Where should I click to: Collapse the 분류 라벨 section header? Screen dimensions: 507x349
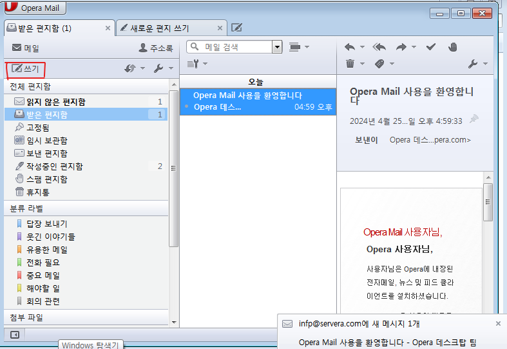86,208
